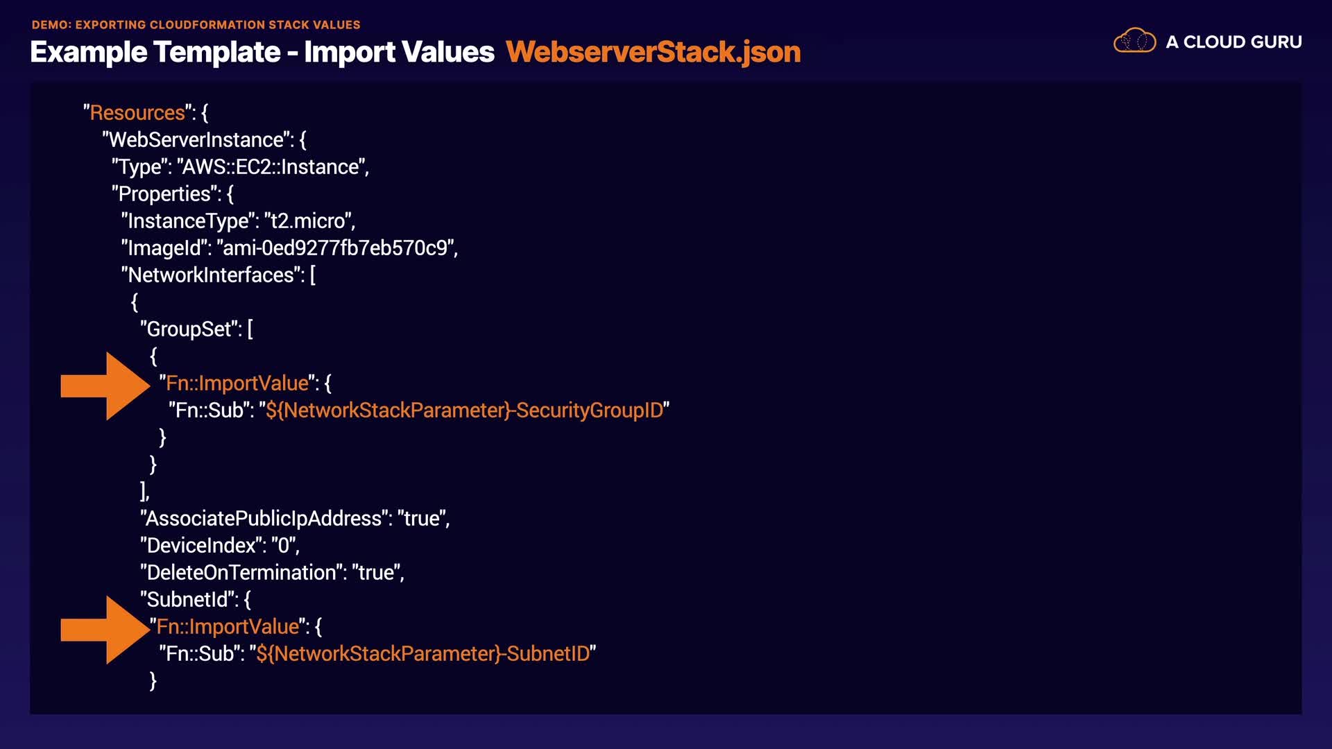Click the AssociatePublicIpAddress line
The width and height of the screenshot is (1332, 749).
coord(295,519)
